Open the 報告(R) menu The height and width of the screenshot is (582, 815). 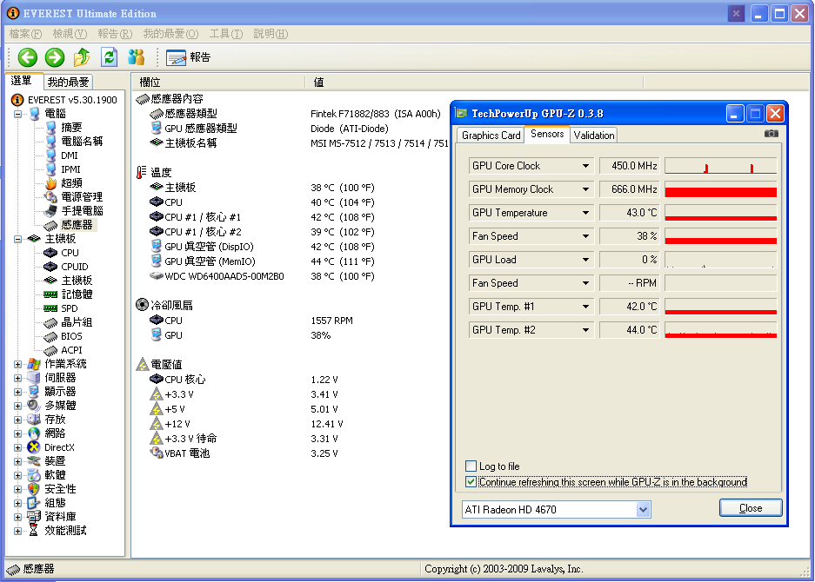[115, 34]
